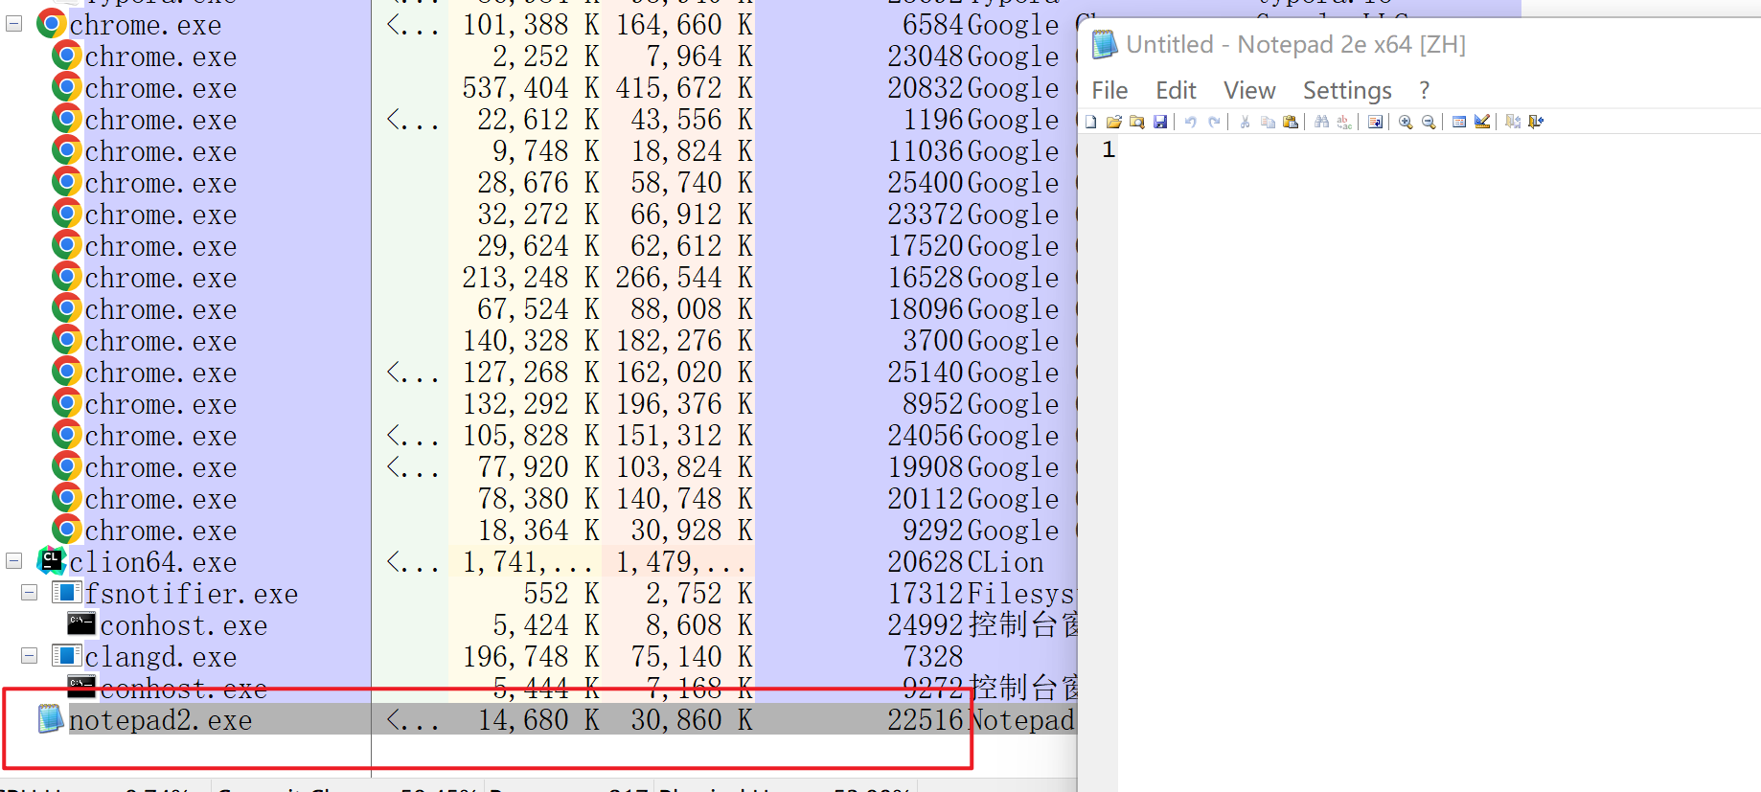Click the window icon beside fsnotifier.exe

[x=66, y=593]
